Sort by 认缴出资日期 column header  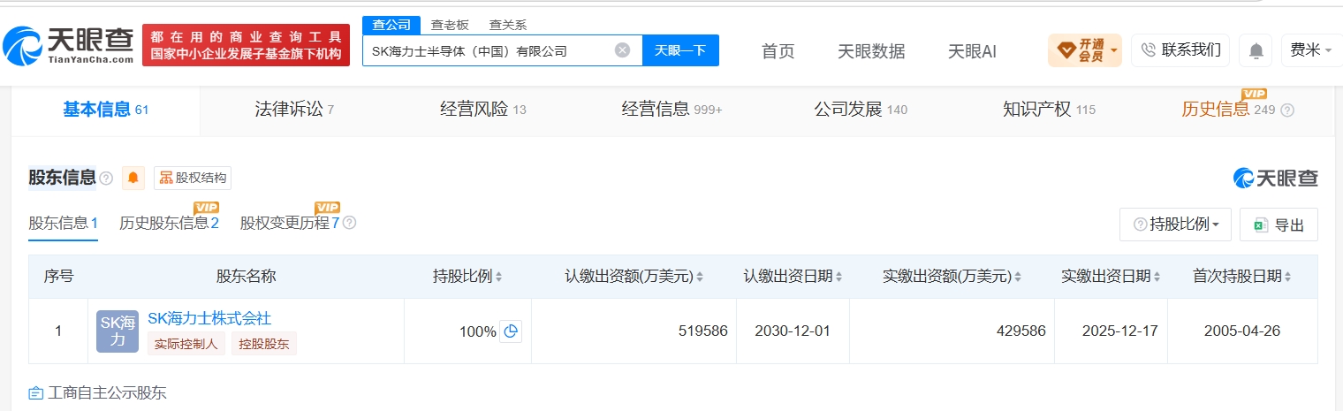click(x=793, y=277)
